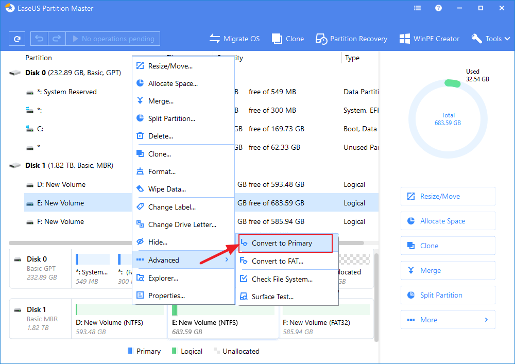
Task: Select Merge in context menu
Action: coord(183,101)
